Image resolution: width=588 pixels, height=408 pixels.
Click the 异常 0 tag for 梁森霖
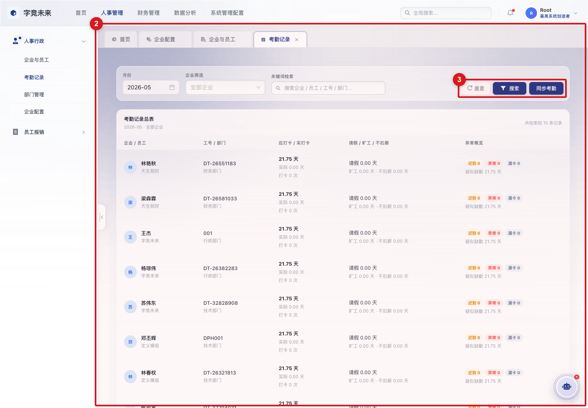tap(494, 198)
